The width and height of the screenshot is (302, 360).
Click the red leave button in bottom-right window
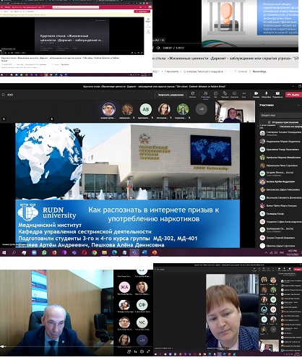coord(298,270)
